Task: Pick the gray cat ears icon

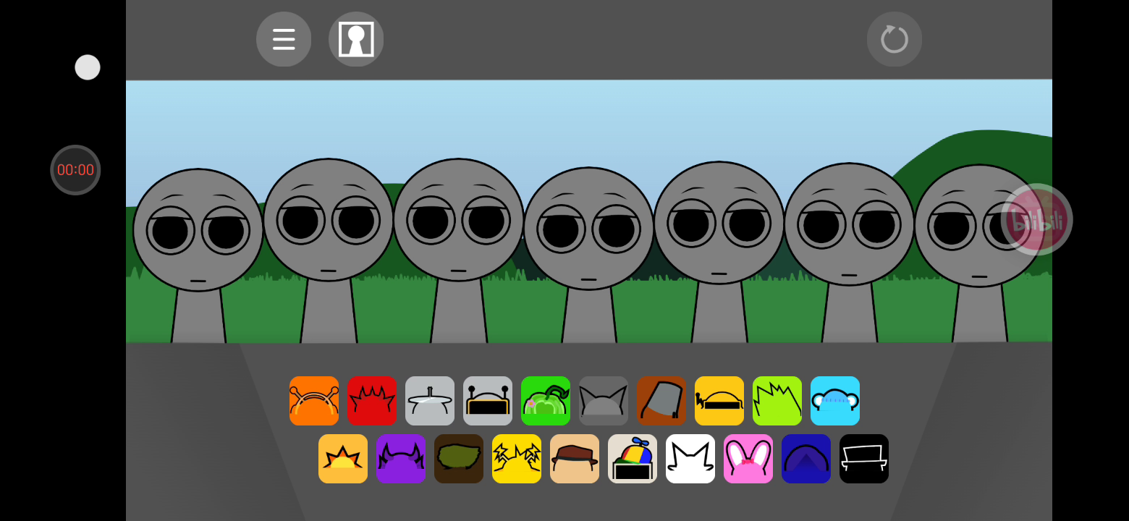Action: (604, 401)
